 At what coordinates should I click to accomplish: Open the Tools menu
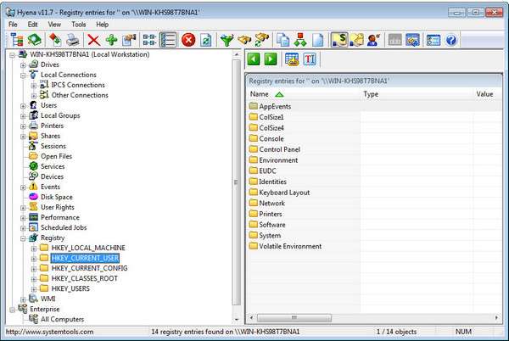pyautogui.click(x=79, y=25)
